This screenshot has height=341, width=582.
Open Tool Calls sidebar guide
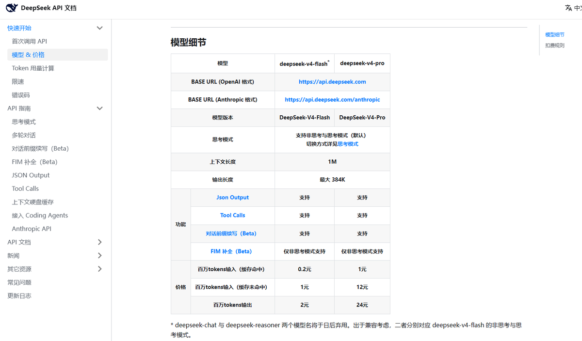tap(25, 189)
